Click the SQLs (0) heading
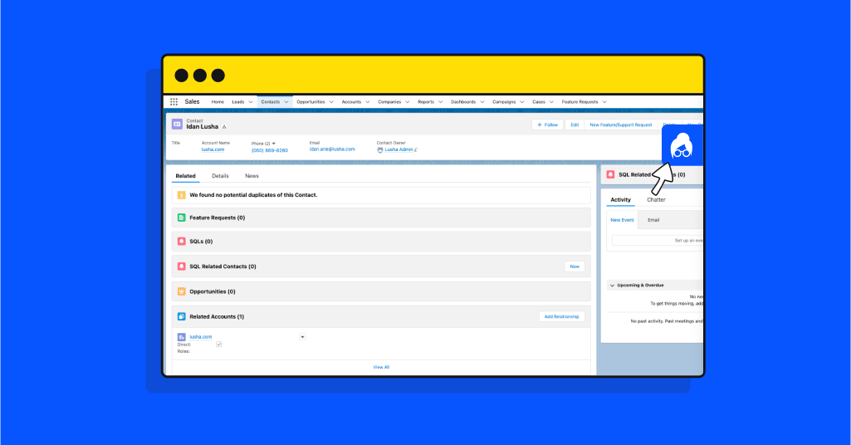The width and height of the screenshot is (851, 445). tap(201, 242)
